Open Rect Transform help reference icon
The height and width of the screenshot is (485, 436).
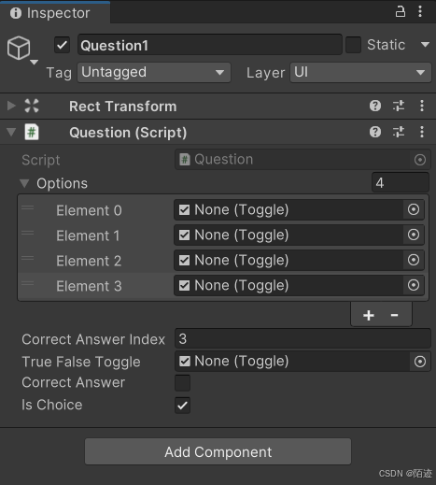[x=375, y=106]
